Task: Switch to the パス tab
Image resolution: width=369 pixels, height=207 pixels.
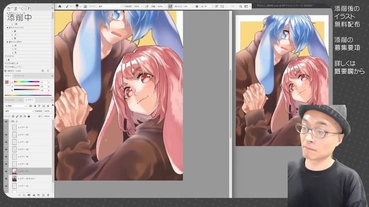Action: (x=20, y=99)
